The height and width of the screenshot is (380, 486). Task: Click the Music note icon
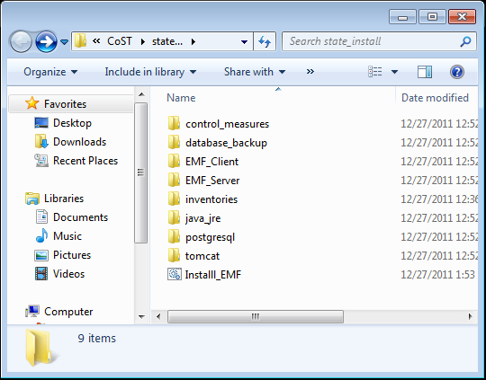tap(41, 235)
